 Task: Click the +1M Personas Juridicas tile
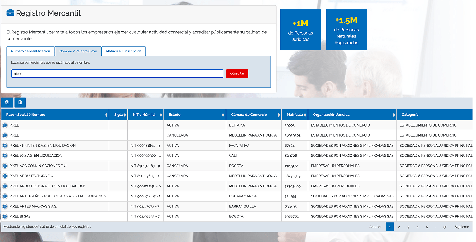tap(300, 30)
